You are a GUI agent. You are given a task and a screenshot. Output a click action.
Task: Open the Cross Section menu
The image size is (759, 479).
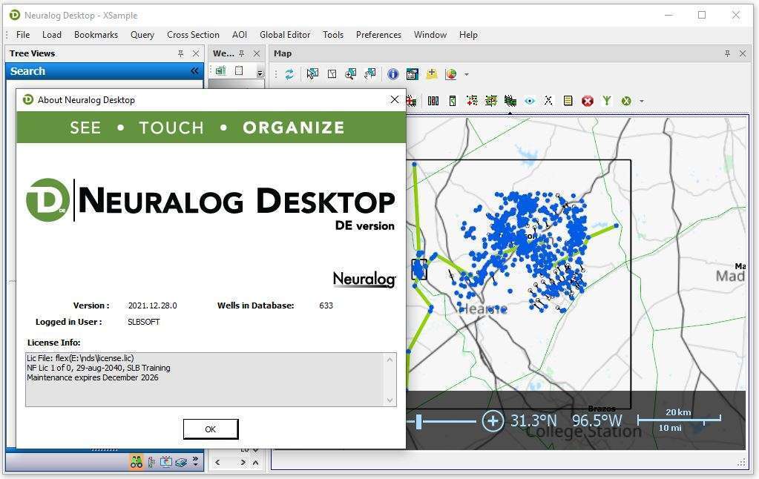click(x=193, y=34)
